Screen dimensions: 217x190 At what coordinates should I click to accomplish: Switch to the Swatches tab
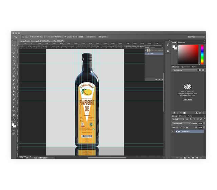pos(181,42)
